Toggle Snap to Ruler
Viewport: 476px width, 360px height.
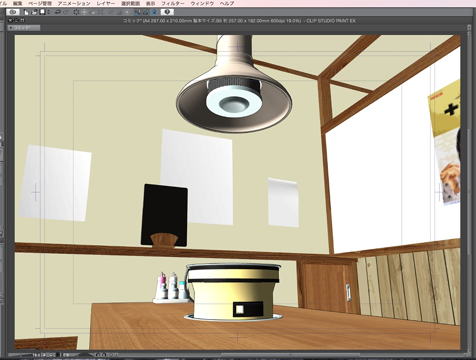click(138, 12)
